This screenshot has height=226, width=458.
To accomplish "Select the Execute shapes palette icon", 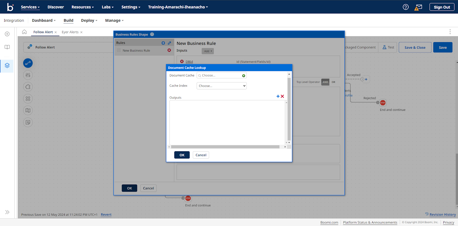I will coord(28,63).
